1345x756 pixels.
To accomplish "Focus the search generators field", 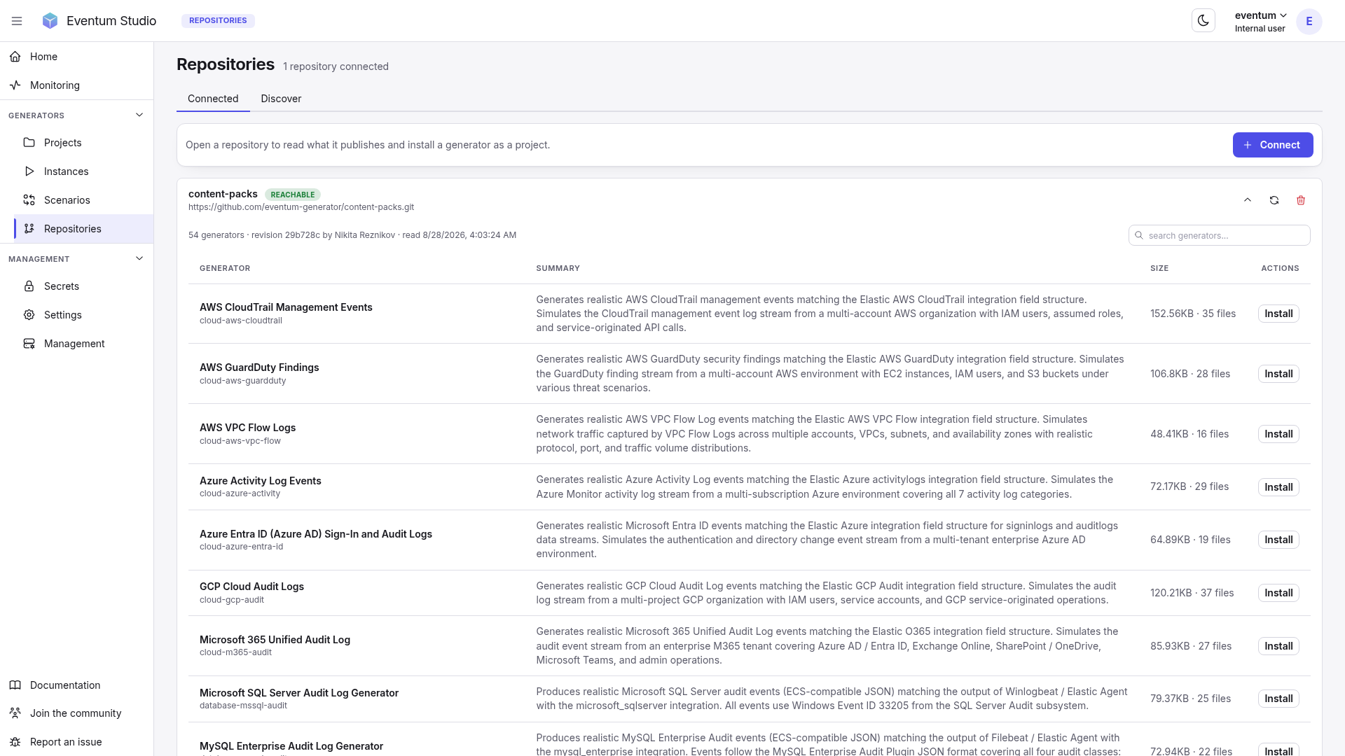I will pyautogui.click(x=1220, y=235).
